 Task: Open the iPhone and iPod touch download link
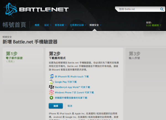coord(72,76)
